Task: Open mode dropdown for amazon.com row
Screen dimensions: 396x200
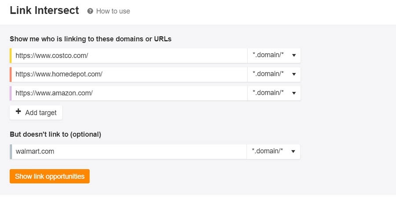Action: coord(274,93)
